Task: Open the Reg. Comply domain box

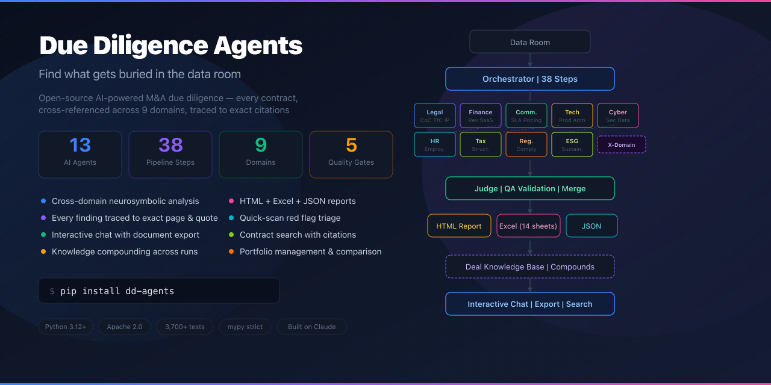Action: (526, 144)
